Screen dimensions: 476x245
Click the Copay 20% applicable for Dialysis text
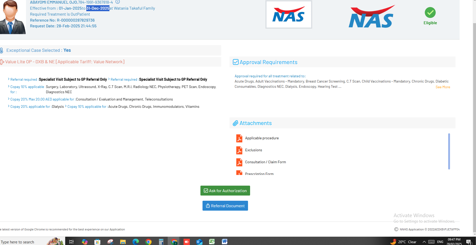point(37,107)
